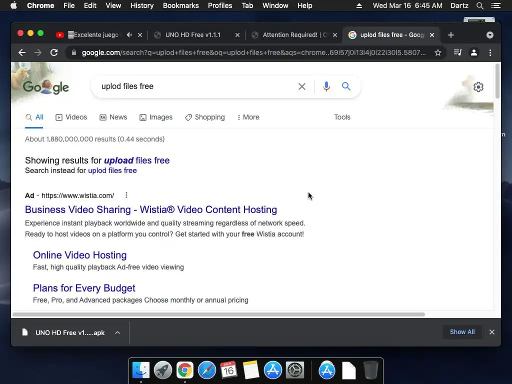Open the Online Video Hosting sitelink

click(79, 255)
